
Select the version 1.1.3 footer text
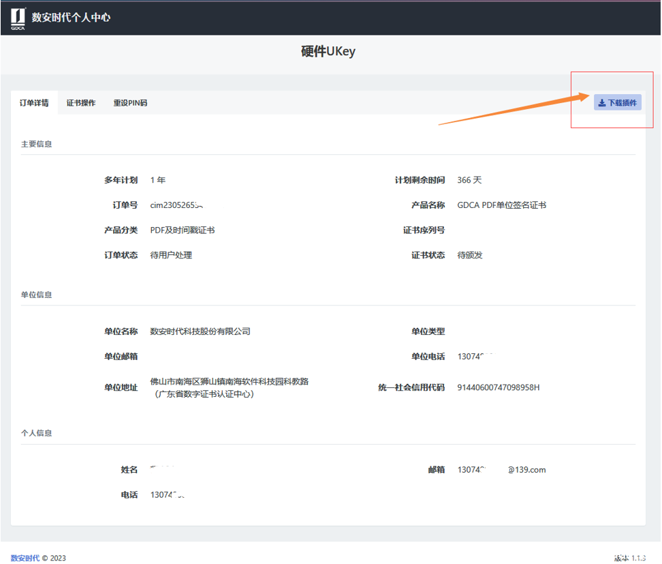click(629, 558)
